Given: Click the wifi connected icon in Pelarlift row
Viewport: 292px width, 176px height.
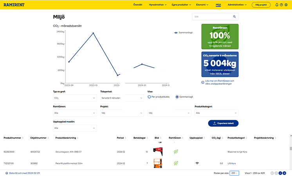Looking at the screenshot, I should [x=197, y=163].
